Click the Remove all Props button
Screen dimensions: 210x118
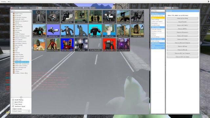[182, 46]
